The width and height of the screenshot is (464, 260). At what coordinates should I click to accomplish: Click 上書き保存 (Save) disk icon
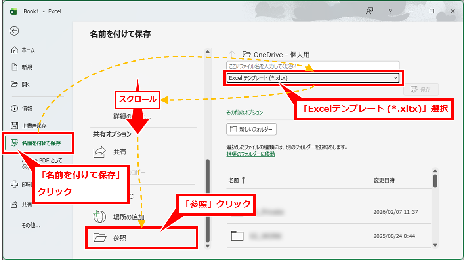click(x=15, y=126)
